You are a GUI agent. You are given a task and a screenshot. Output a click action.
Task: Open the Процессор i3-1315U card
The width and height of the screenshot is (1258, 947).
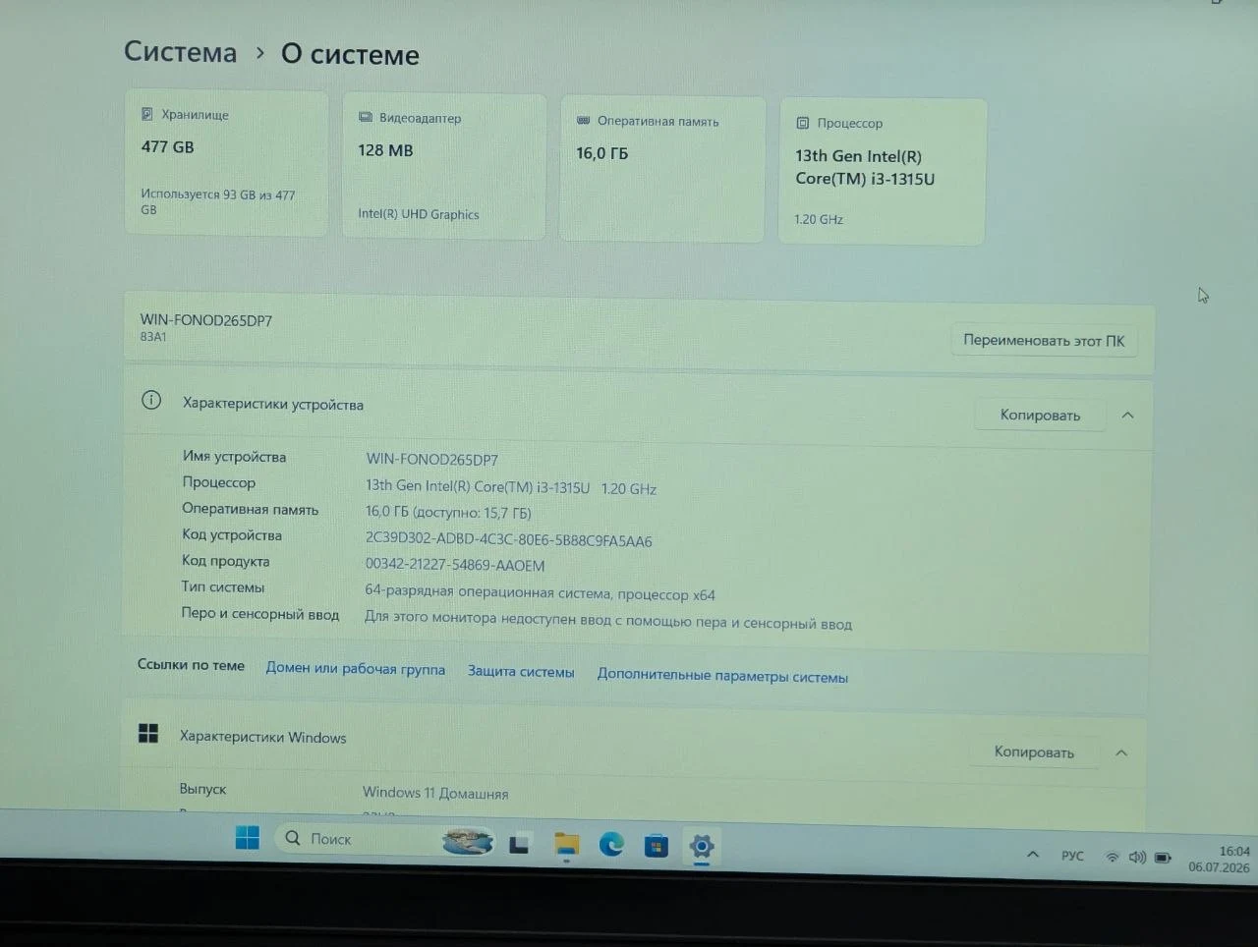pyautogui.click(x=882, y=172)
